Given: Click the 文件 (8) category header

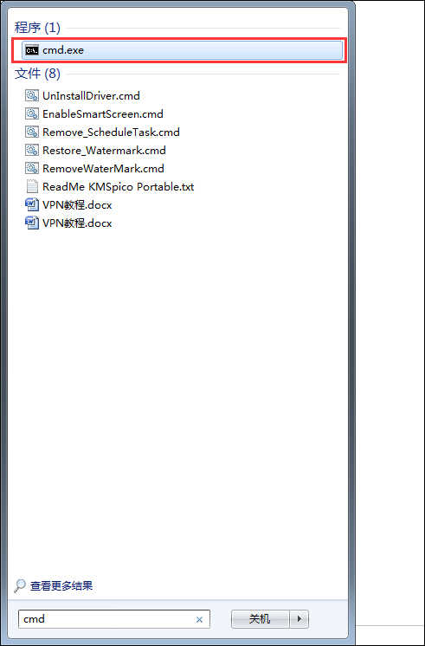Looking at the screenshot, I should point(37,74).
